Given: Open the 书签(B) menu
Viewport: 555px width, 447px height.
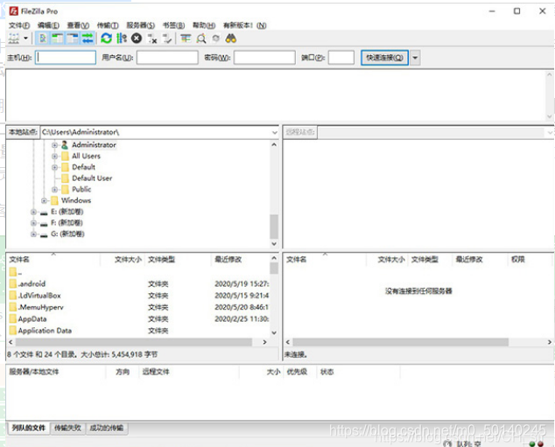Looking at the screenshot, I should click(x=173, y=25).
